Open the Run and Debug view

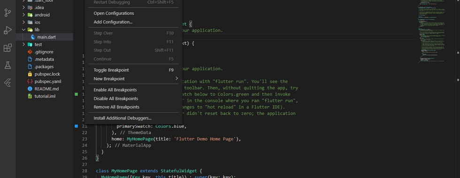pos(8,30)
